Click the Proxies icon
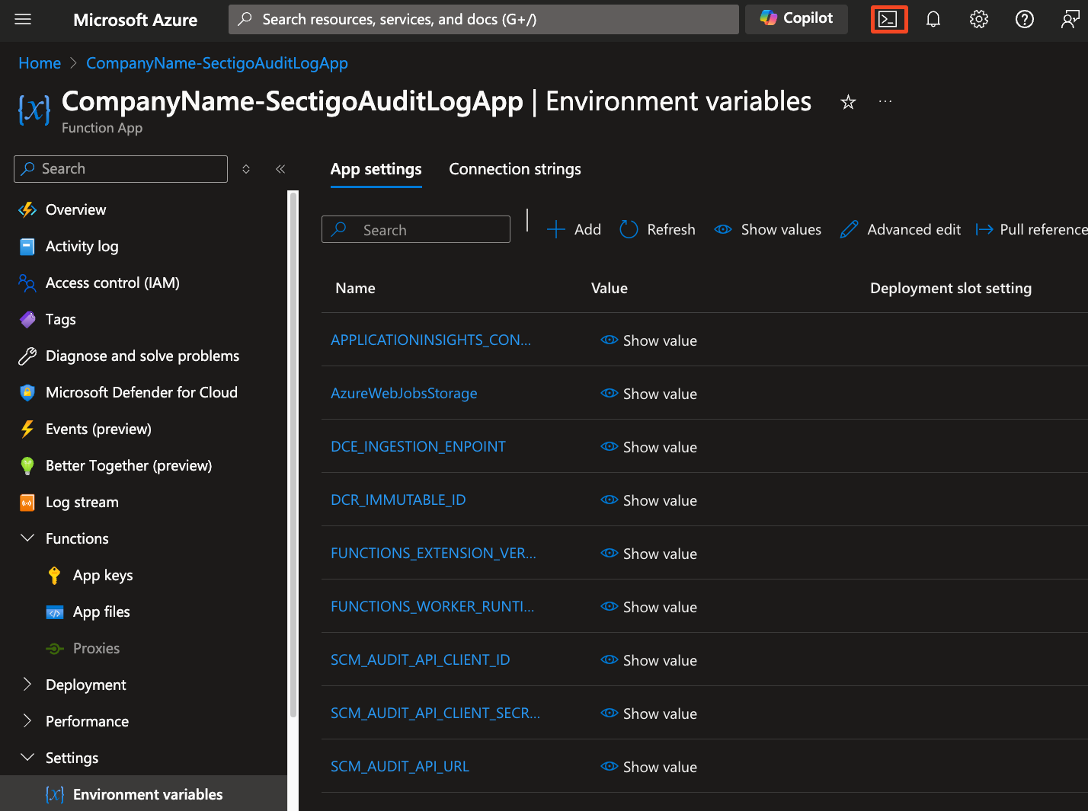The width and height of the screenshot is (1088, 811). (55, 649)
